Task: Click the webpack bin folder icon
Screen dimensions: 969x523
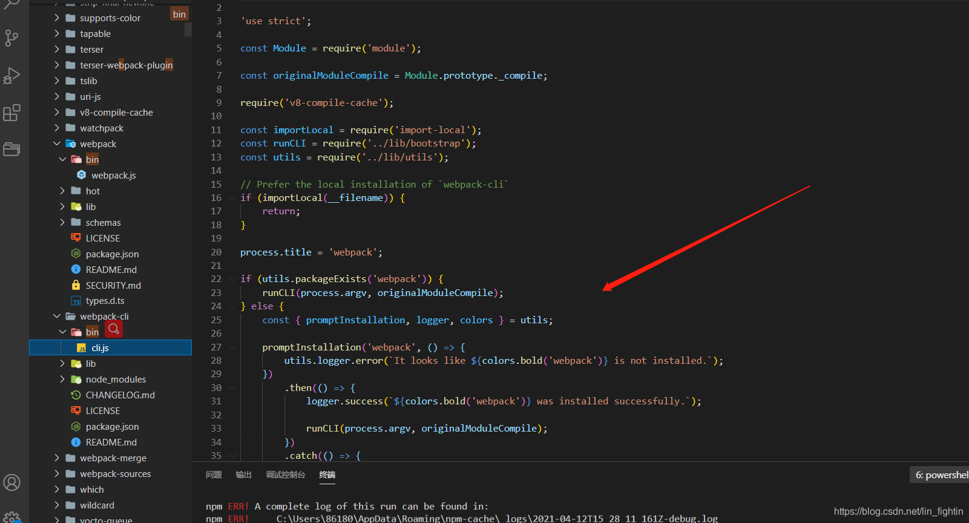Action: (x=76, y=159)
